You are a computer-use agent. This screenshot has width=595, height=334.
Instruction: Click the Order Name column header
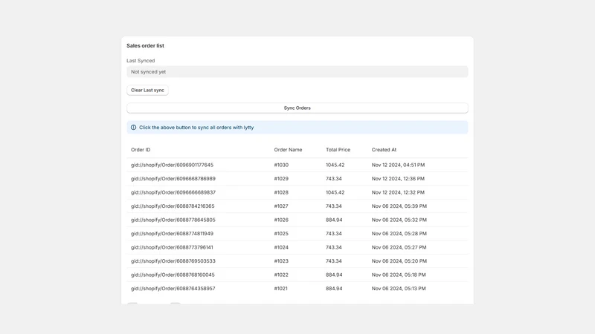(x=288, y=150)
